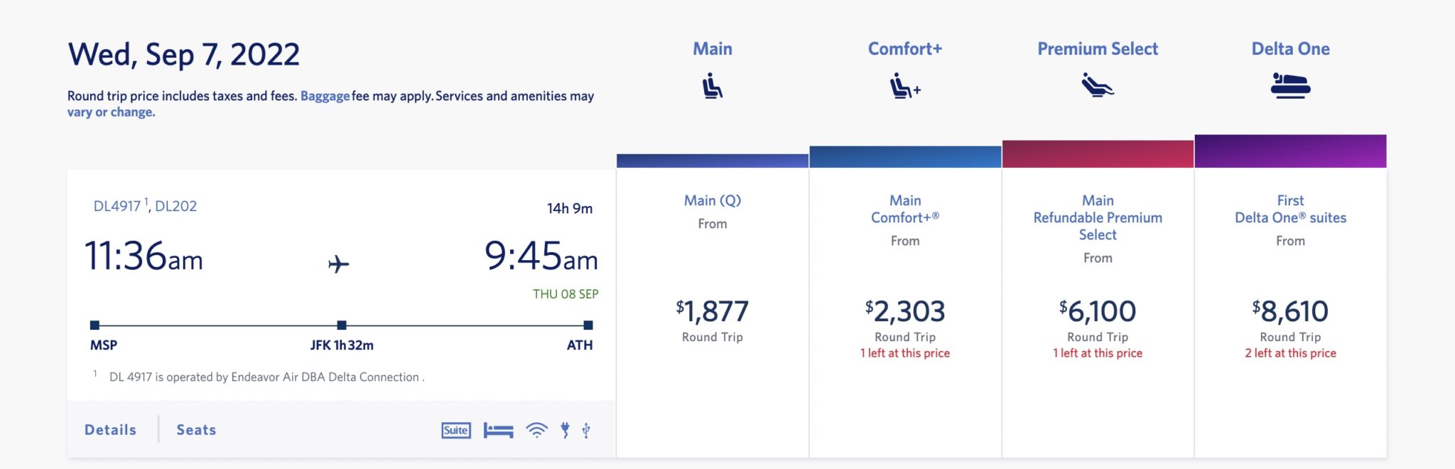Open the DL4917 flight number link

117,206
